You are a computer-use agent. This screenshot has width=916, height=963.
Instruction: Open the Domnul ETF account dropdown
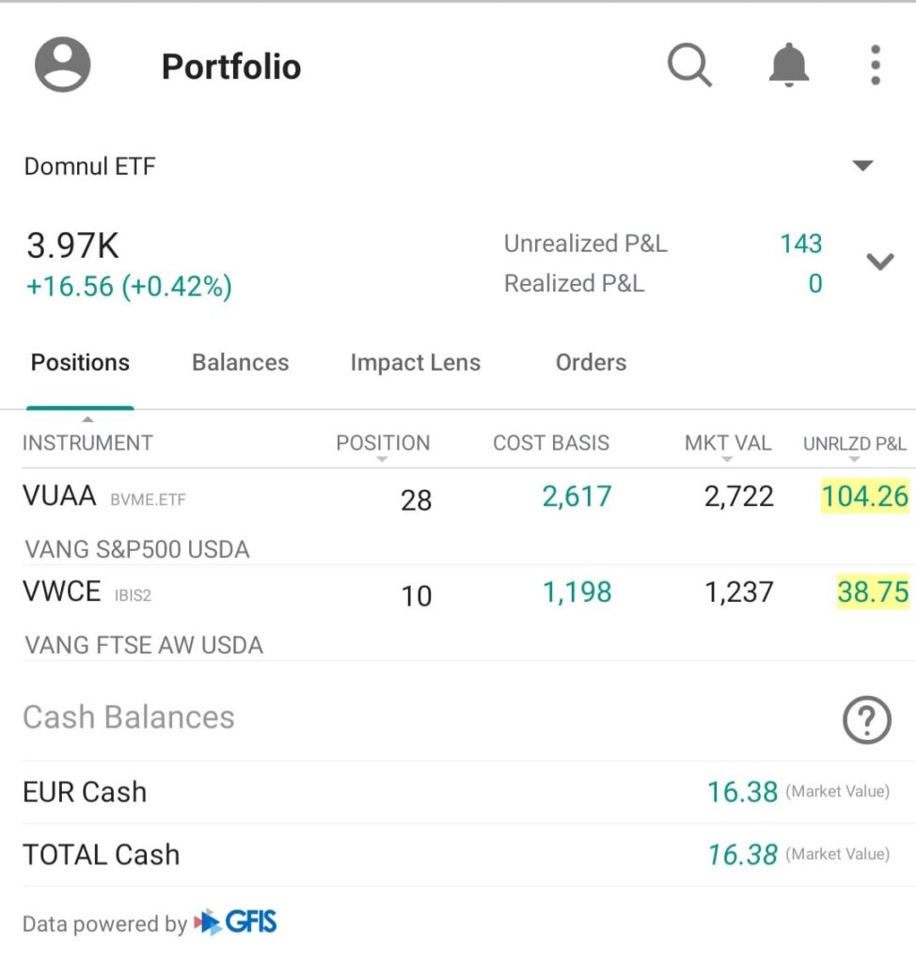862,166
